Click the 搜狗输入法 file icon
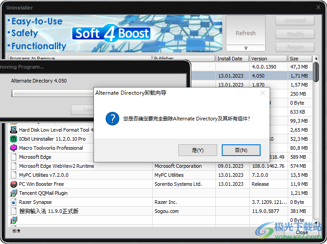327x244 pixels. point(14,211)
